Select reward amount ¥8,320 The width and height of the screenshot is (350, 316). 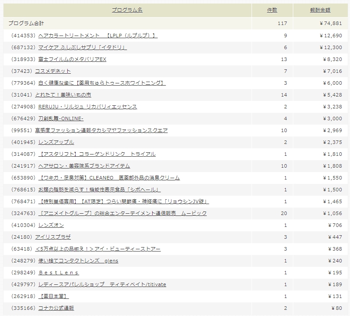pyautogui.click(x=332, y=59)
